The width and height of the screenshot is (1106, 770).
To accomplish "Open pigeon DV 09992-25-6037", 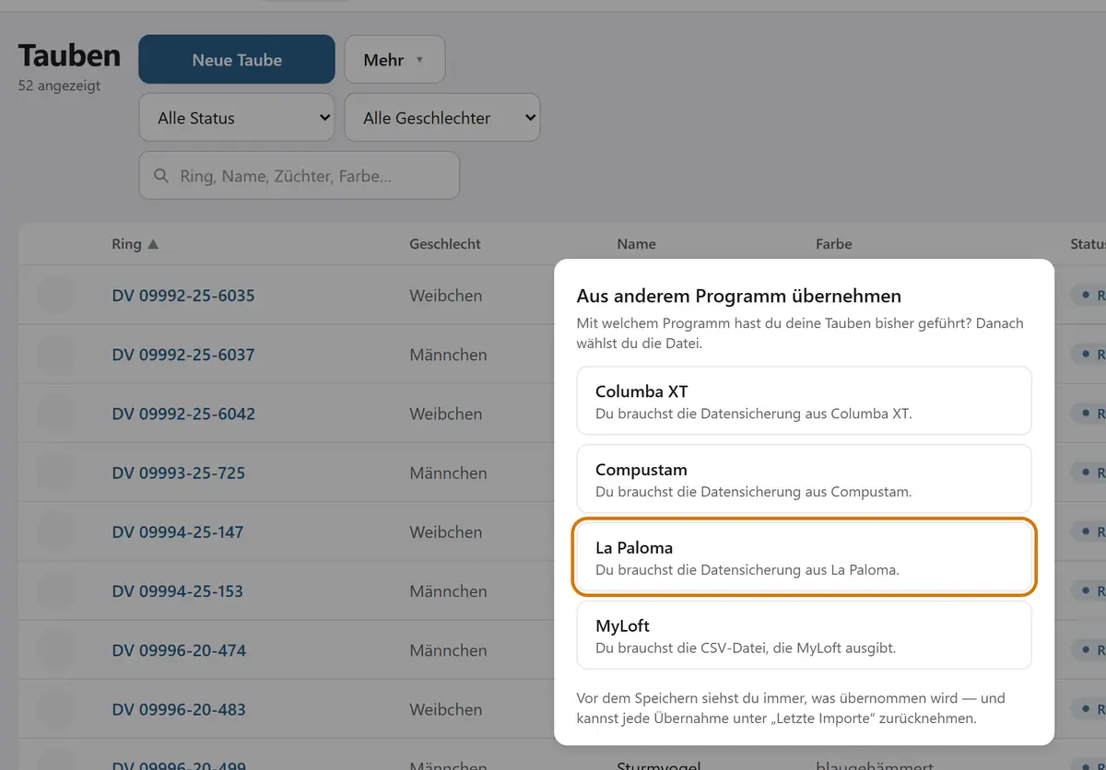I will click(183, 355).
